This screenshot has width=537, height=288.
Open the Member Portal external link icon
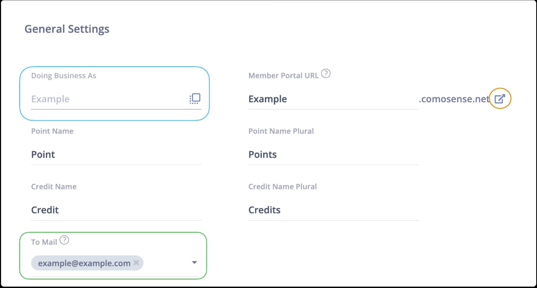(x=500, y=99)
